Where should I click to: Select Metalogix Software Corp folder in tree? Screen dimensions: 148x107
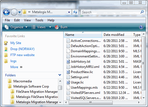[31, 86]
